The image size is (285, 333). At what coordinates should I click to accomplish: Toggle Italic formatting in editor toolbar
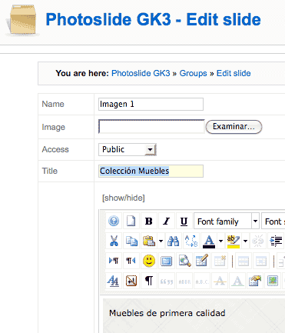click(167, 221)
